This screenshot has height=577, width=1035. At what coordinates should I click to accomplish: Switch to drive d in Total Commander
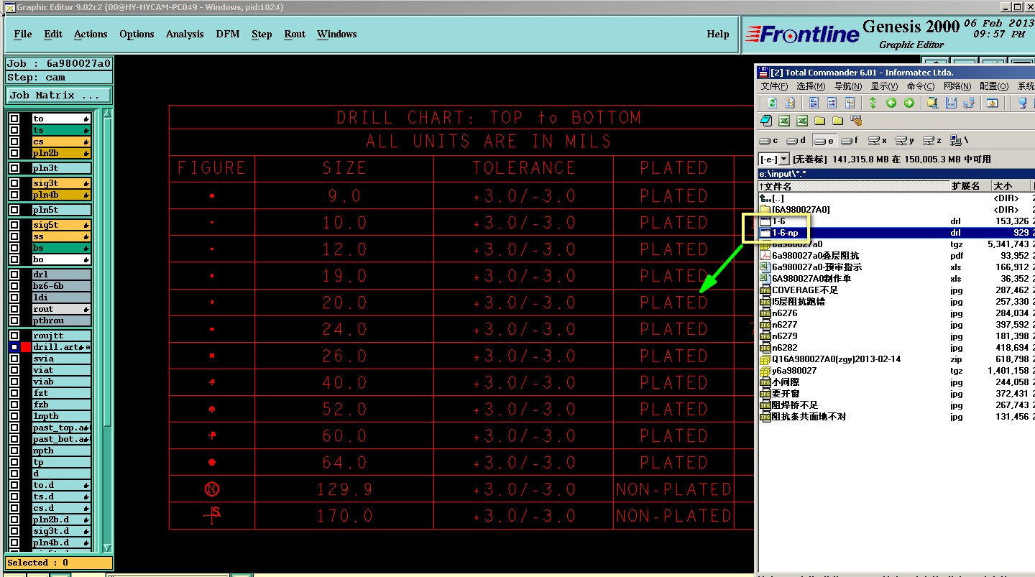[797, 140]
